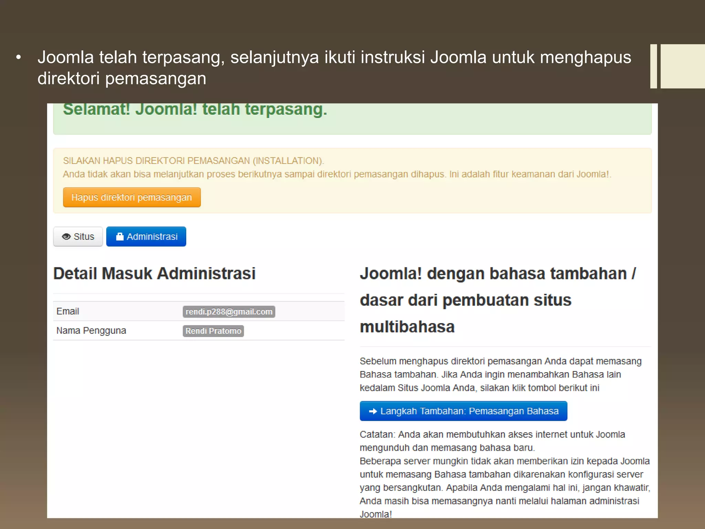Click the Selamat! Joomla! telah terpasang heading
This screenshot has width=705, height=529.
195,110
